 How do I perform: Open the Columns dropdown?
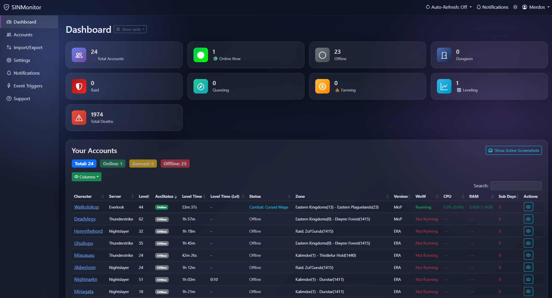[86, 177]
